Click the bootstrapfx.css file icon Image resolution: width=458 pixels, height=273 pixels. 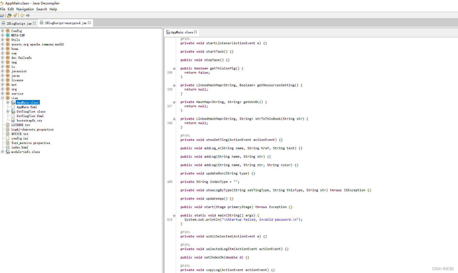tap(13, 120)
